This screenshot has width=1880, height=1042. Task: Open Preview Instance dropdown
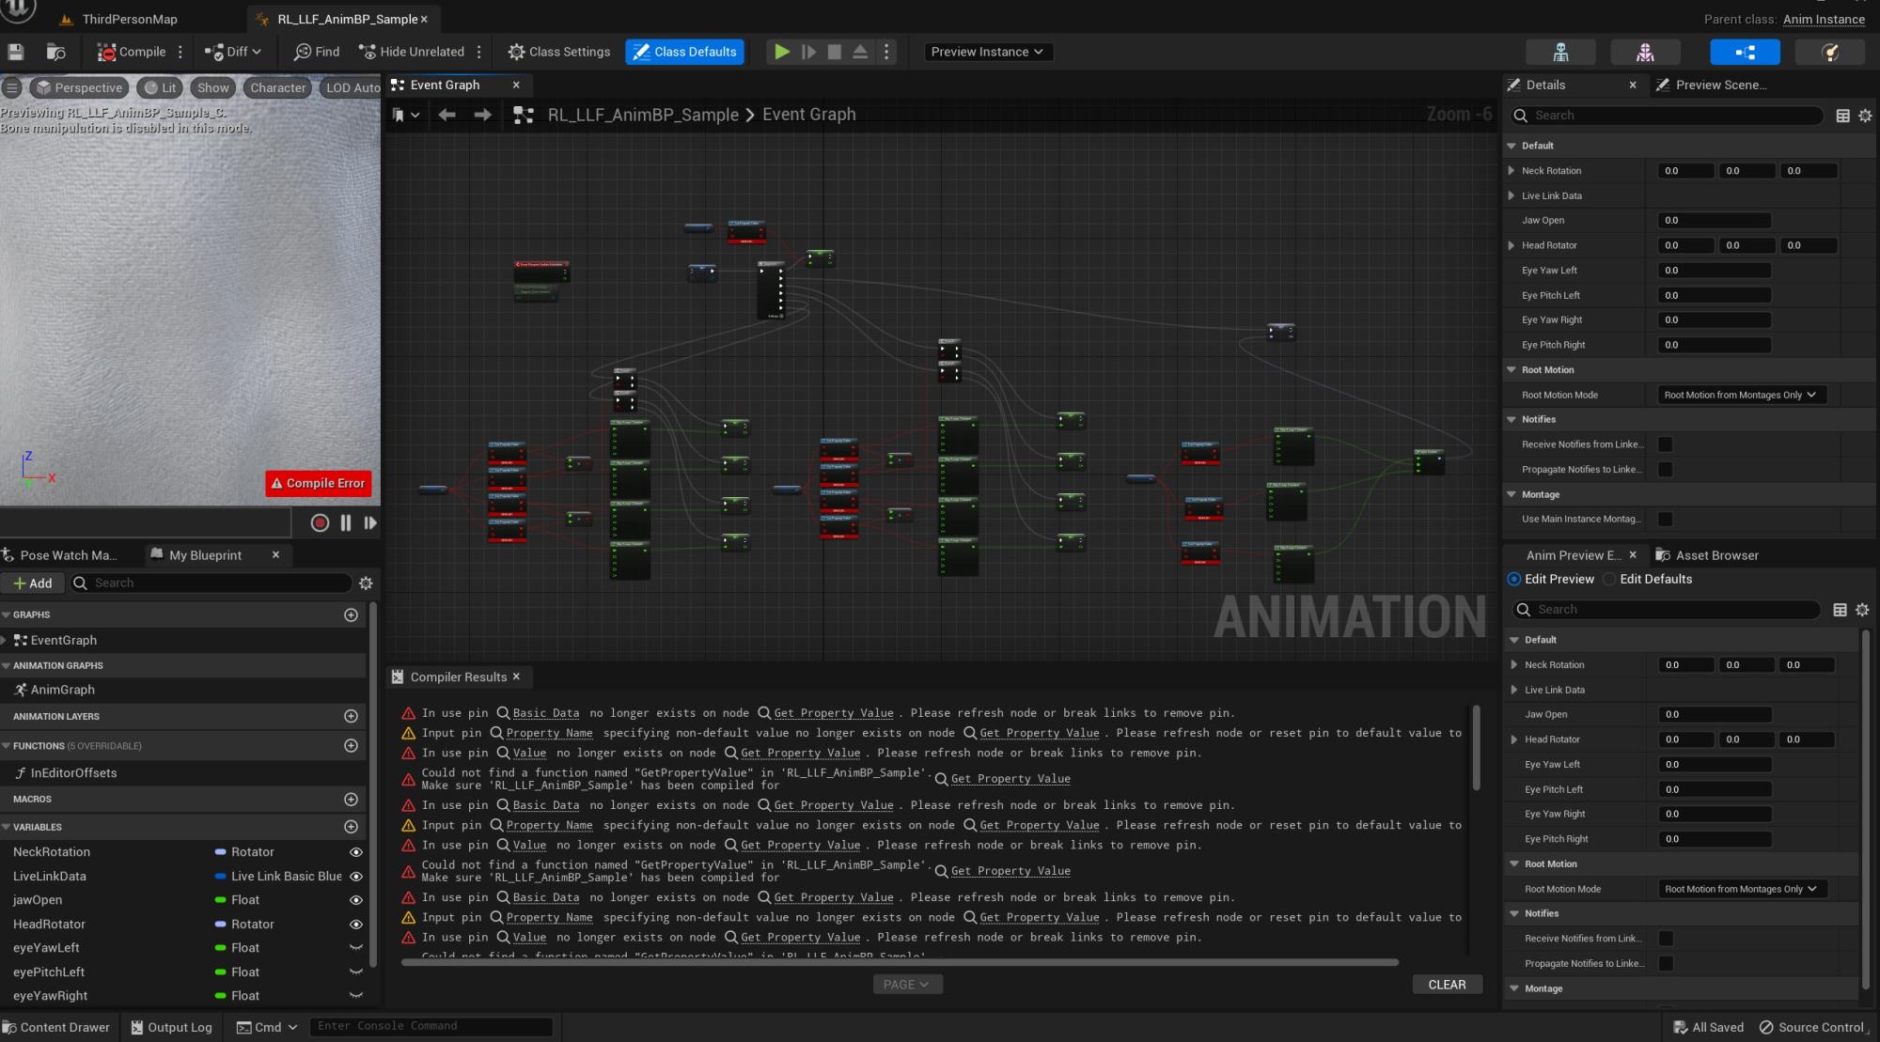[x=988, y=52]
